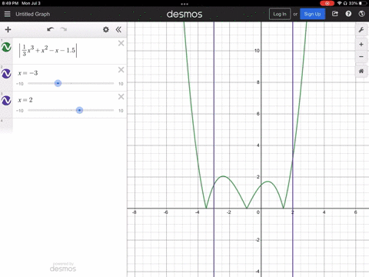The image size is (369, 277).
Task: Zoom out on the graph
Action: tap(361, 56)
